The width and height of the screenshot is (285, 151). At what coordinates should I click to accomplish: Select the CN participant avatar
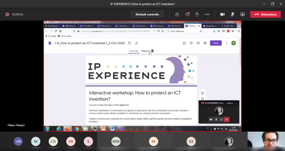[53, 141]
